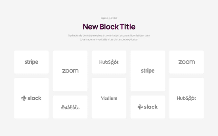Click the zoom logo above the tall HubSpot card
Image resolution: width=218 pixels, height=136 pixels.
pyautogui.click(x=186, y=62)
